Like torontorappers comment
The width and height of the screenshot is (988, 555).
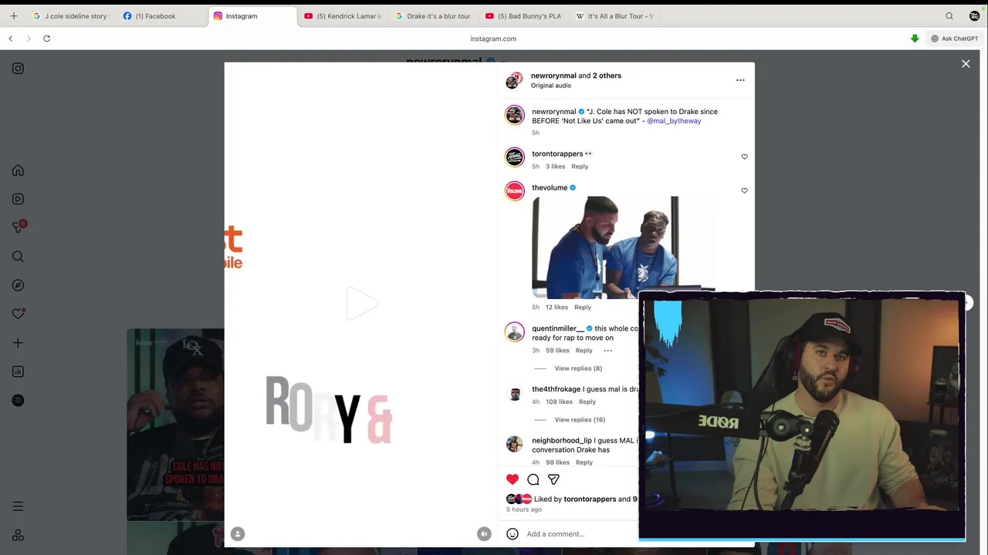coord(744,156)
